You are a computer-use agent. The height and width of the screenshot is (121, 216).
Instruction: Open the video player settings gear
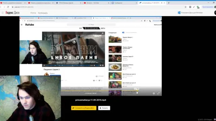[x=154, y=93]
